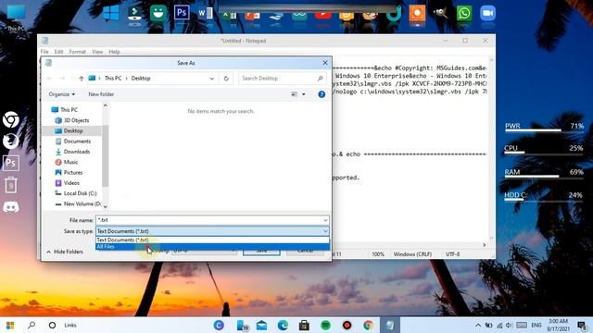The image size is (593, 333).
Task: Open Notepad View menu
Action: [97, 52]
